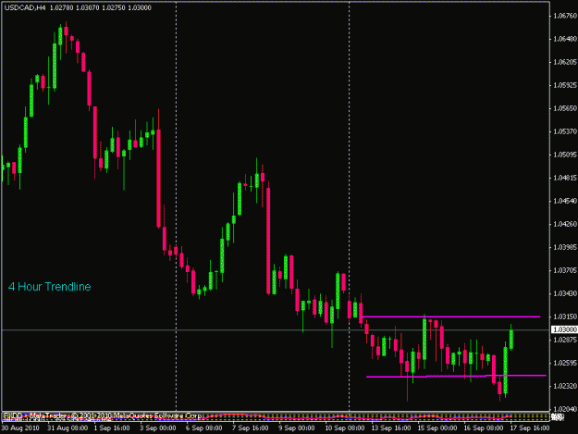The image size is (578, 434).
Task: Click the '9 Sep 00:00' time label
Action: pyautogui.click(x=296, y=428)
